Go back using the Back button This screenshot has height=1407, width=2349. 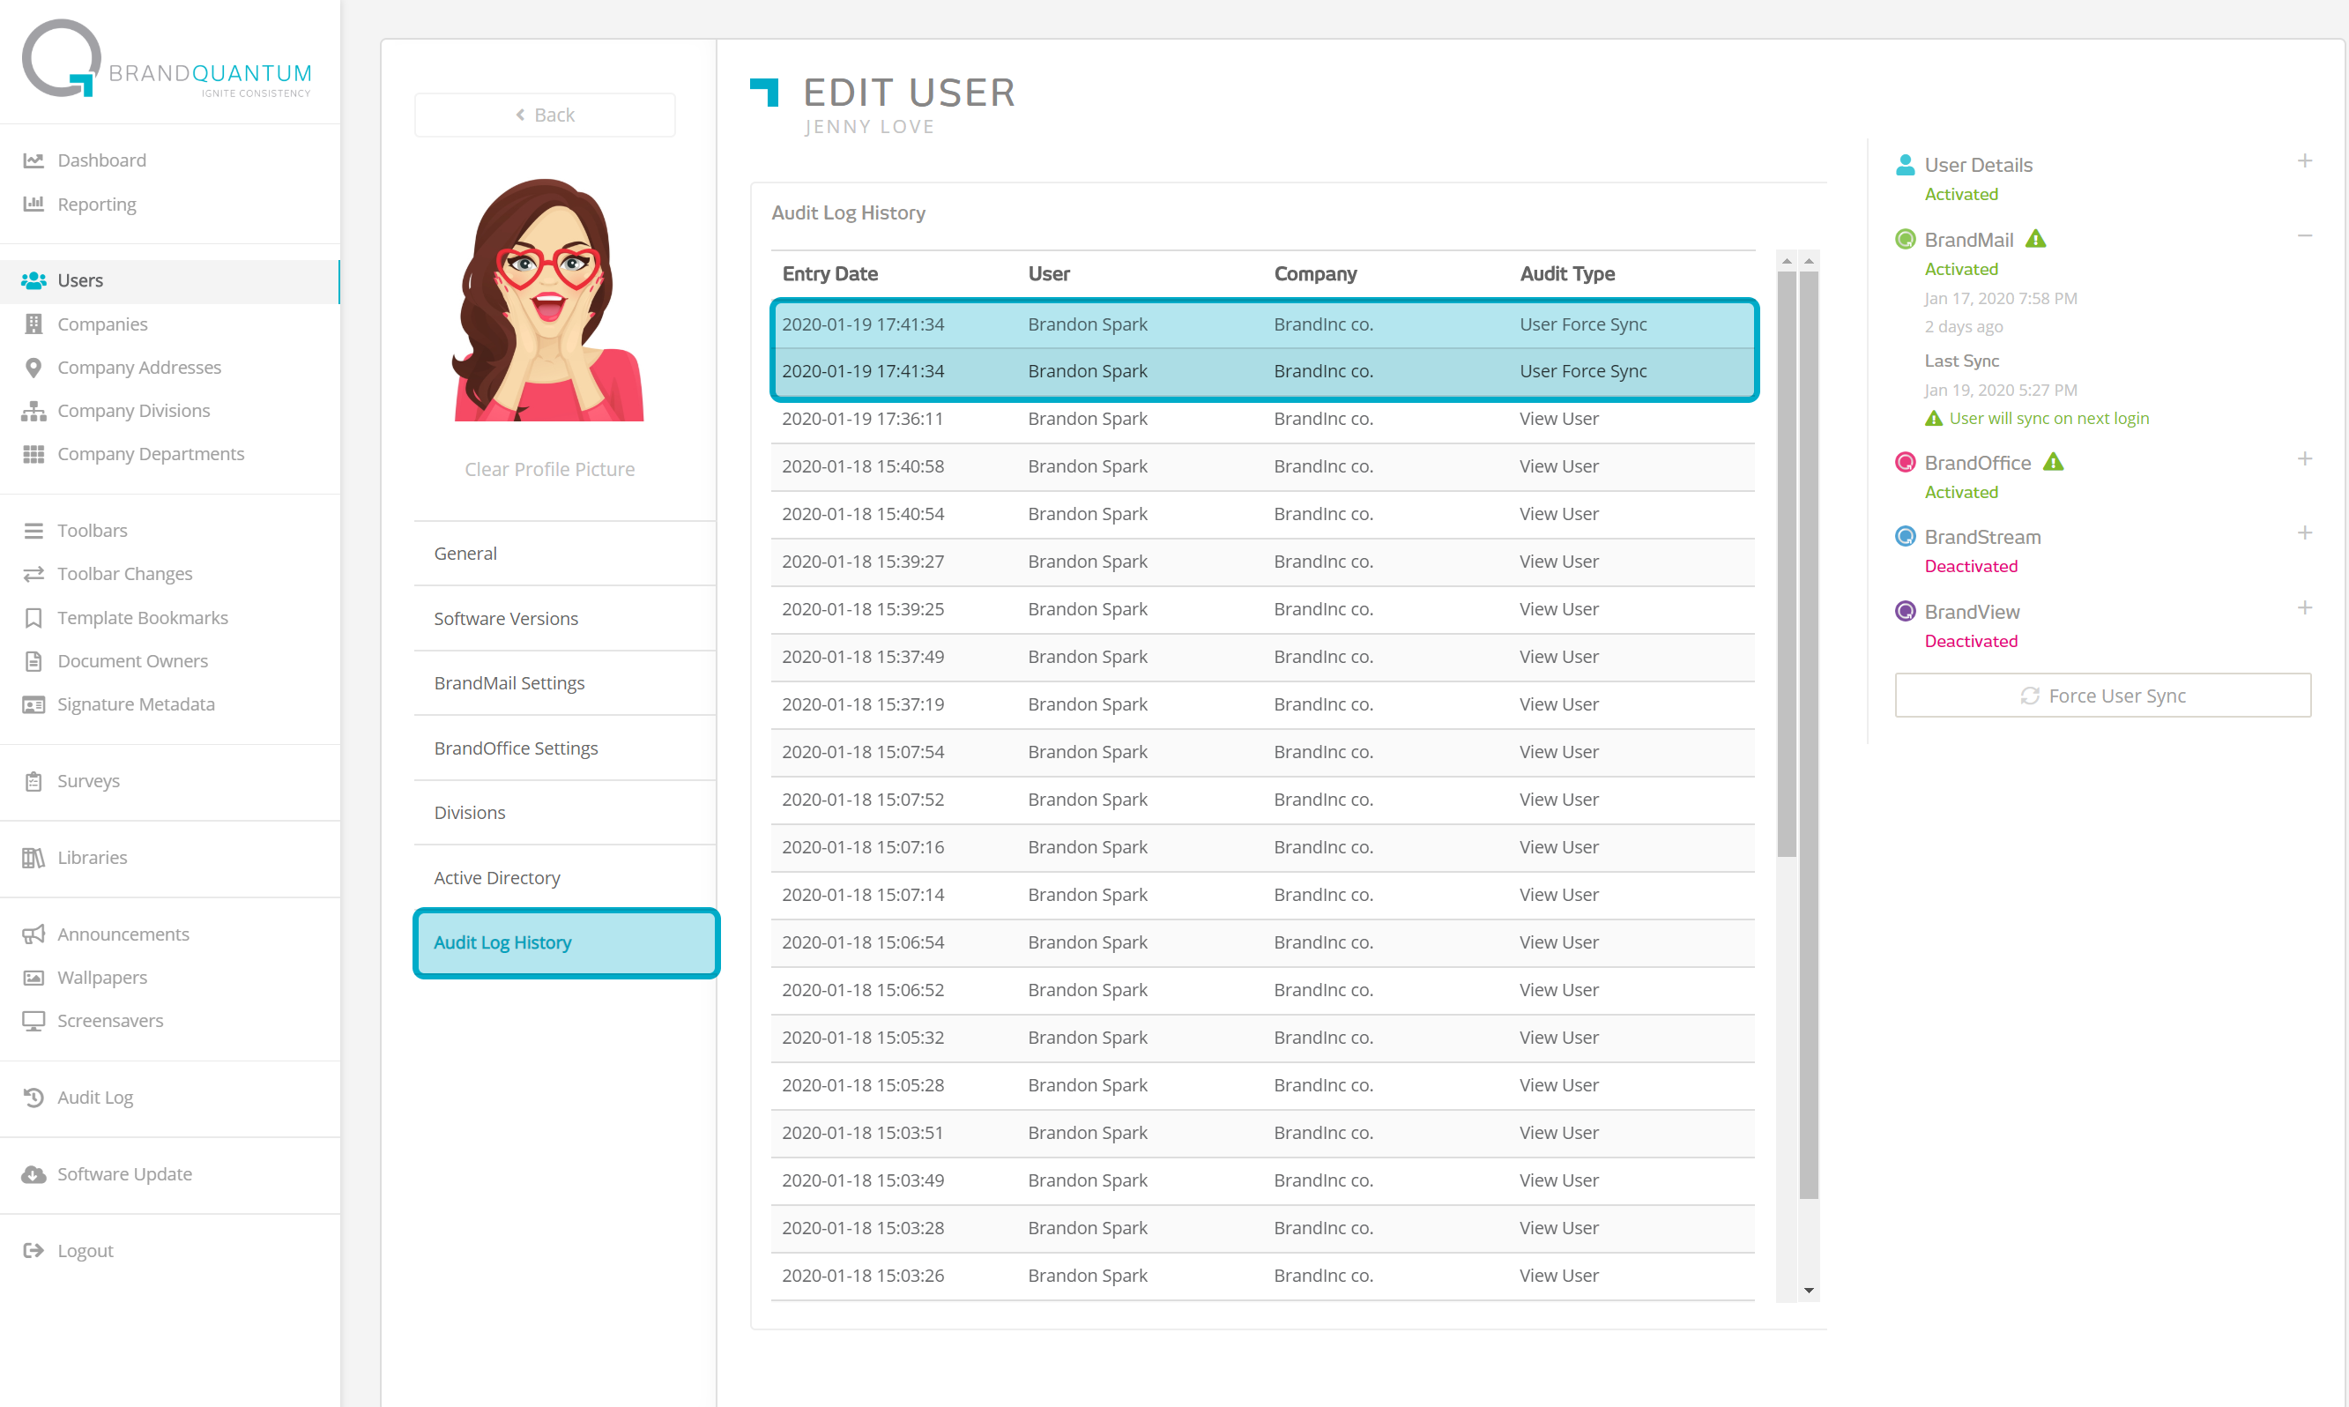(545, 115)
